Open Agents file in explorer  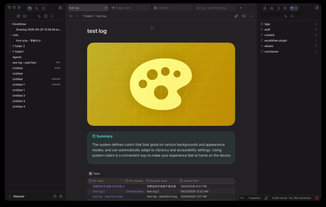[17, 57]
